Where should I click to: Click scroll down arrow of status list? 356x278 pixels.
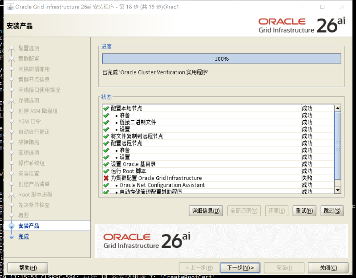pos(338,190)
